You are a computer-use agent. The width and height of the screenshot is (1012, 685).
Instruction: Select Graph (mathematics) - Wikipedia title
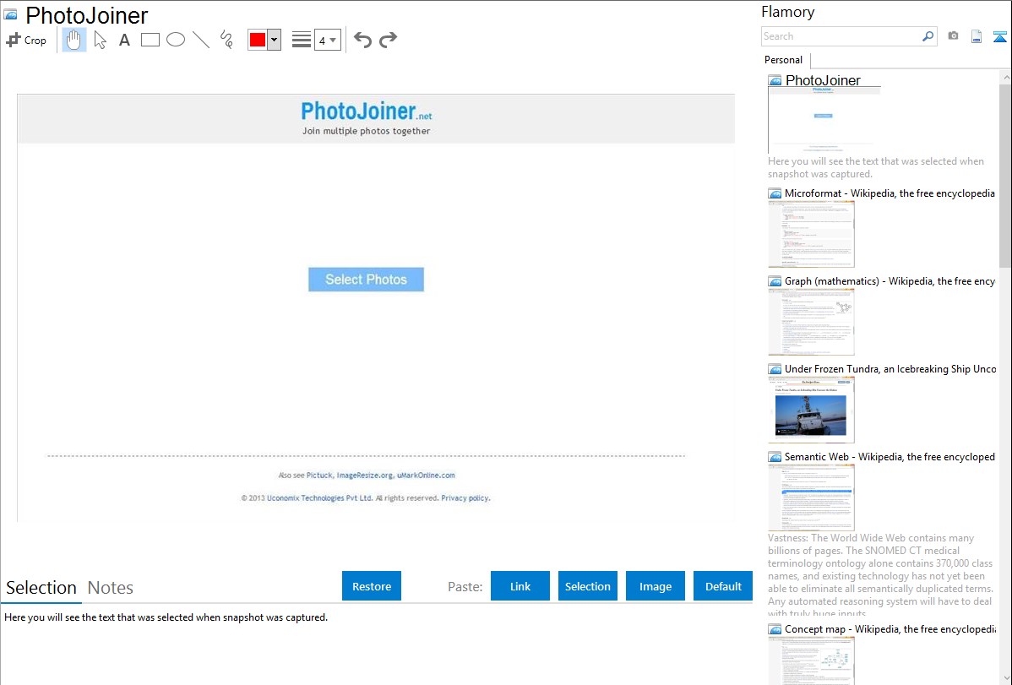click(x=890, y=281)
